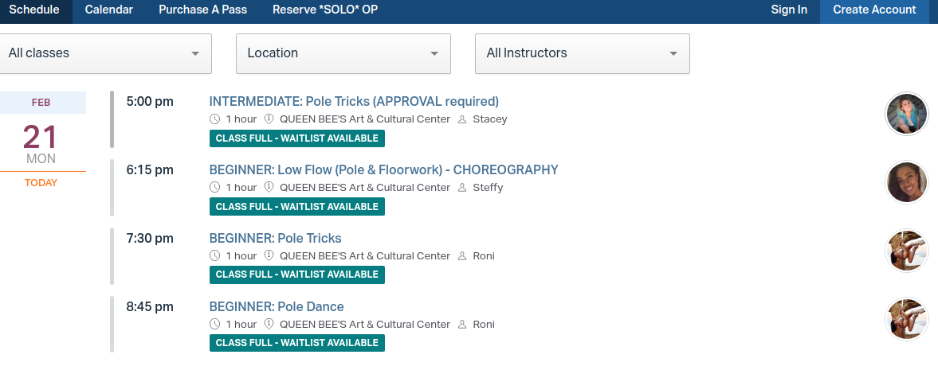
Task: Go to Reserve *SOLO* OP tab
Action: click(x=325, y=10)
